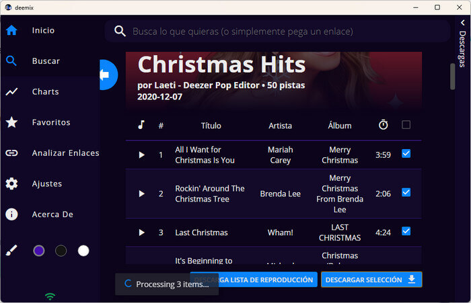Select the black theme swatch
The image size is (471, 303).
(61, 251)
